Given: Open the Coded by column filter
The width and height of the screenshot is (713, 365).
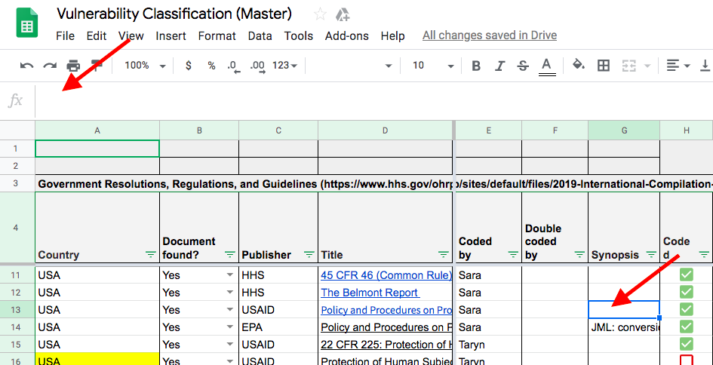Looking at the screenshot, I should pyautogui.click(x=513, y=255).
